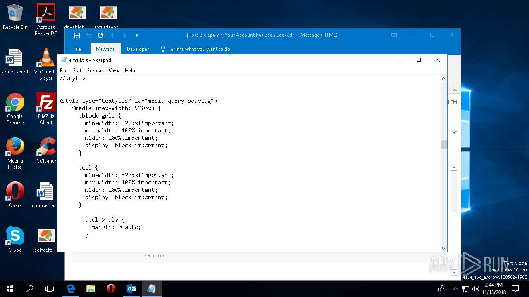
Task: Switch to Notepad taskbar button
Action: tap(151, 289)
